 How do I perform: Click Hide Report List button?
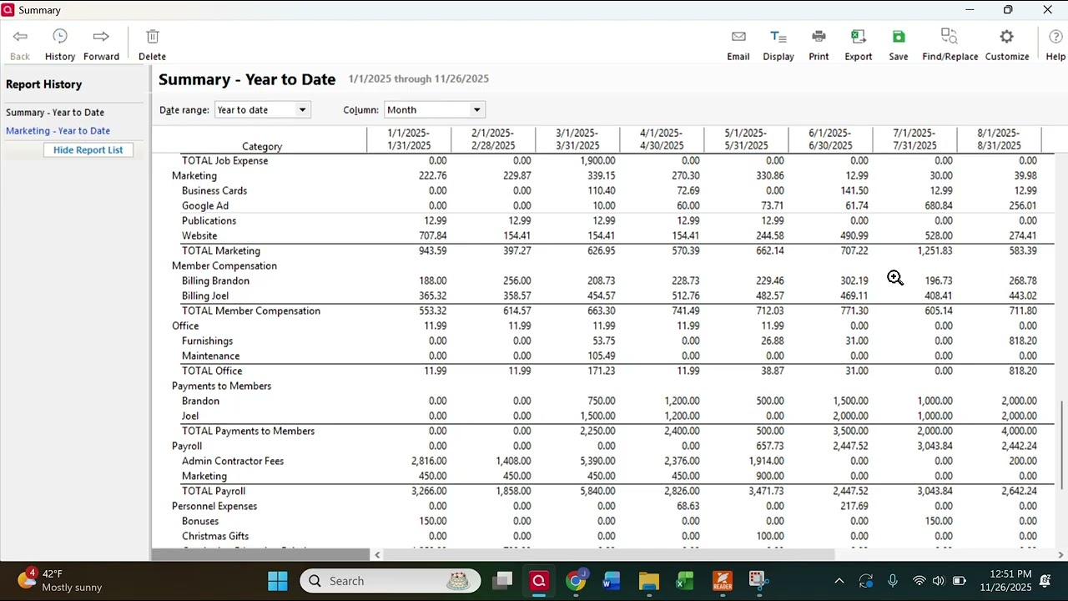point(88,150)
